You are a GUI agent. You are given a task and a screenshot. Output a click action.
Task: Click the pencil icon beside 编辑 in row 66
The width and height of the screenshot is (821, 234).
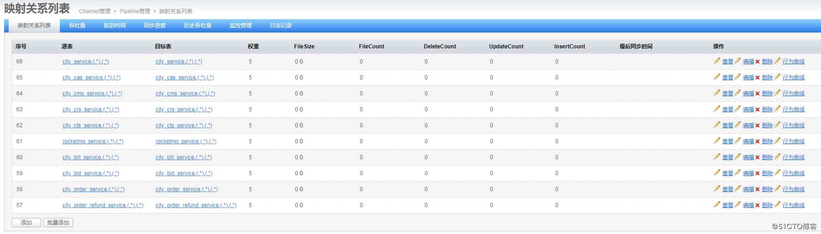[x=737, y=61]
